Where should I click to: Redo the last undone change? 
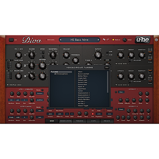pos(108,40)
